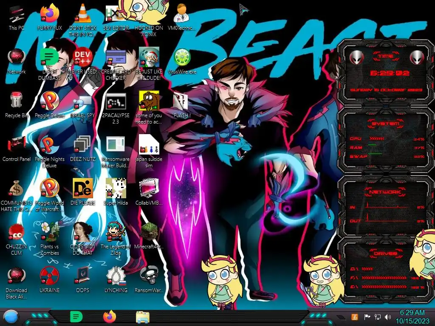Open File Explorer from the taskbar

pos(143,317)
